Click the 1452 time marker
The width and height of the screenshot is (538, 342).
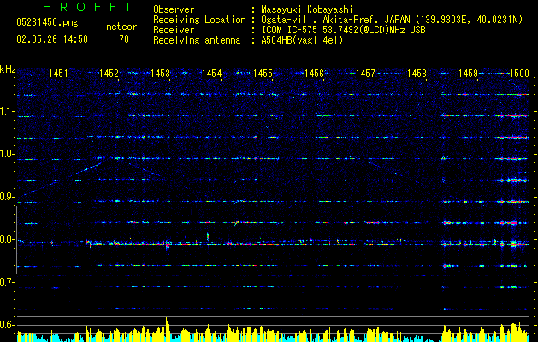point(109,73)
